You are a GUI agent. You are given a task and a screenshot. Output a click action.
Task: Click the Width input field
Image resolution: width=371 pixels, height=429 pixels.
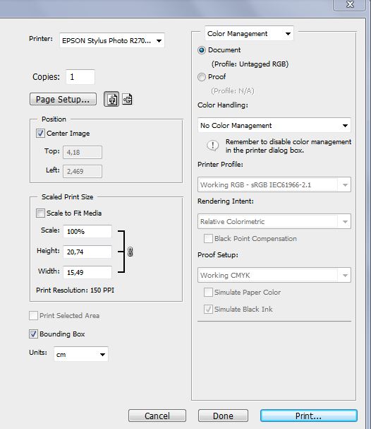87,272
